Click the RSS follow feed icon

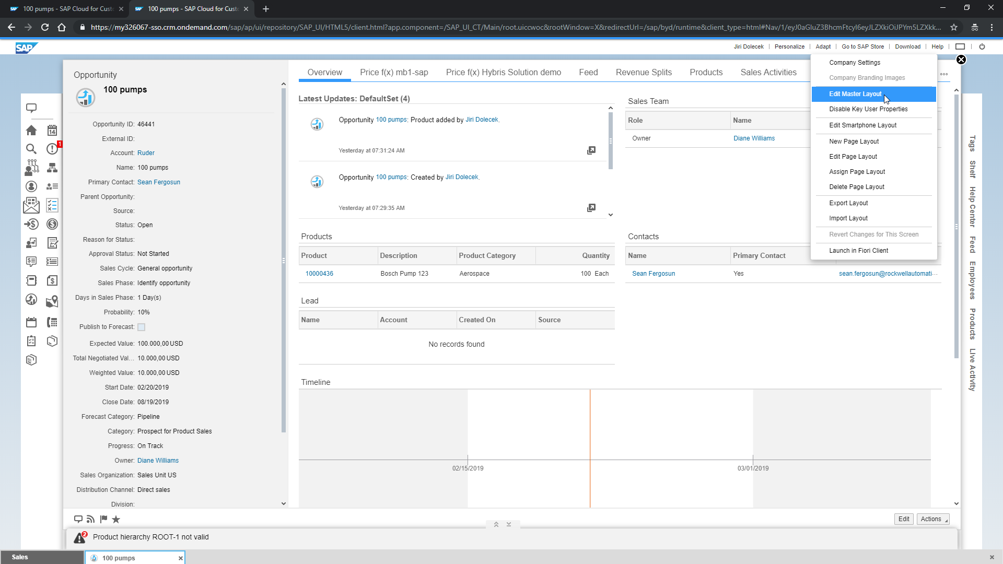(91, 519)
